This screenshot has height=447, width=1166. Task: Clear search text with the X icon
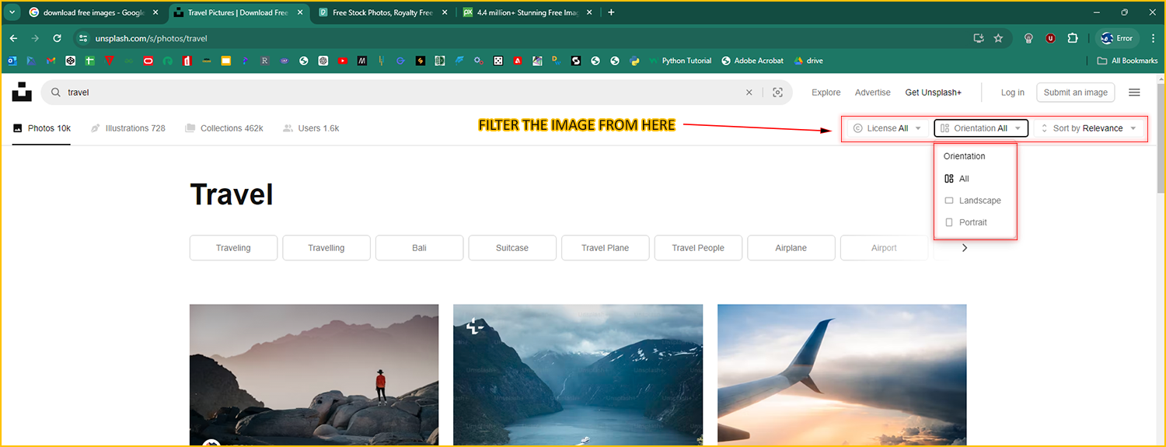pyautogui.click(x=749, y=93)
